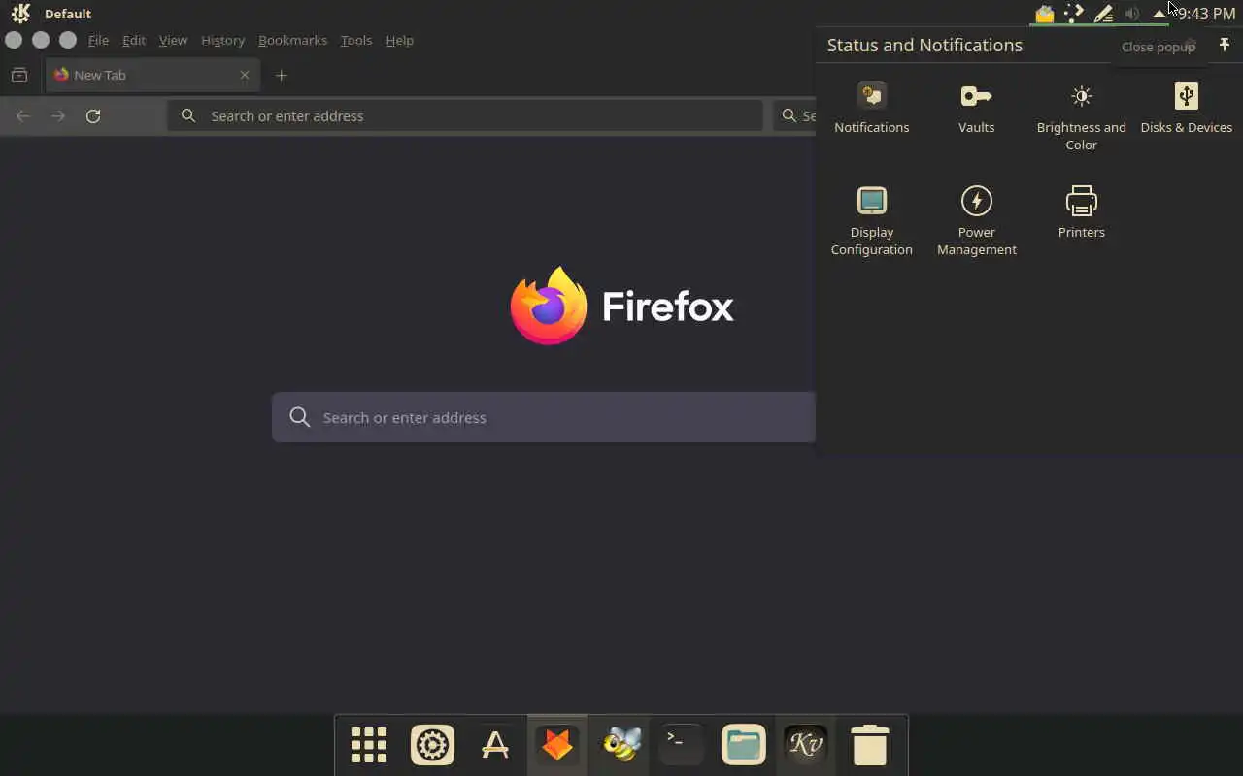Viewport: 1243px width, 776px height.
Task: Open Disks & Devices applet
Action: pos(1186,108)
